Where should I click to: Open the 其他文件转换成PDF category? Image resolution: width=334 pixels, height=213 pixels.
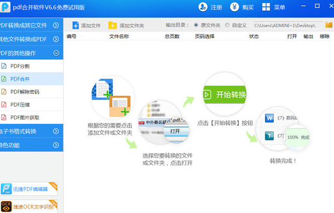click(32, 39)
